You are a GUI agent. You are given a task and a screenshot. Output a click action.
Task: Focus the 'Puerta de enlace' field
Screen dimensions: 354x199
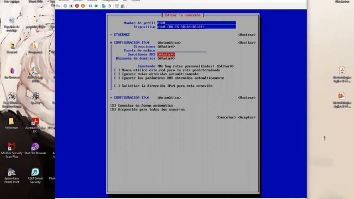click(x=182, y=50)
